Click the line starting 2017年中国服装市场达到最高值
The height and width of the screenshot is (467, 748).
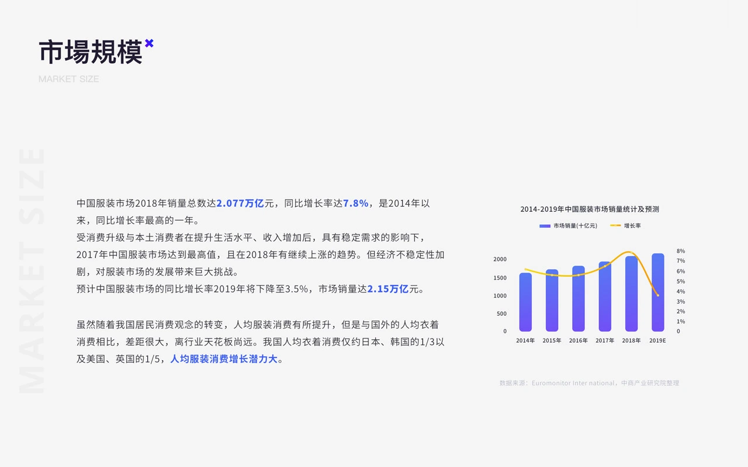pyautogui.click(x=261, y=255)
